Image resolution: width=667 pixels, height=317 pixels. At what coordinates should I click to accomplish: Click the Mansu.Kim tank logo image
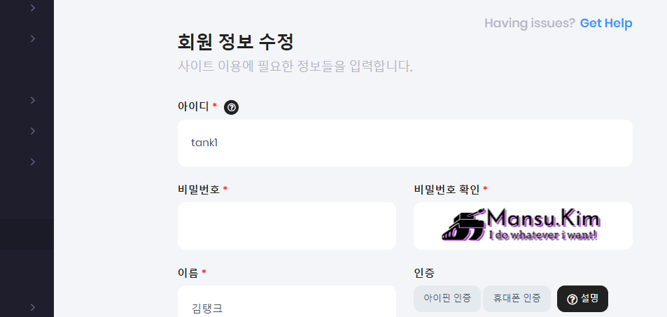[x=522, y=225]
